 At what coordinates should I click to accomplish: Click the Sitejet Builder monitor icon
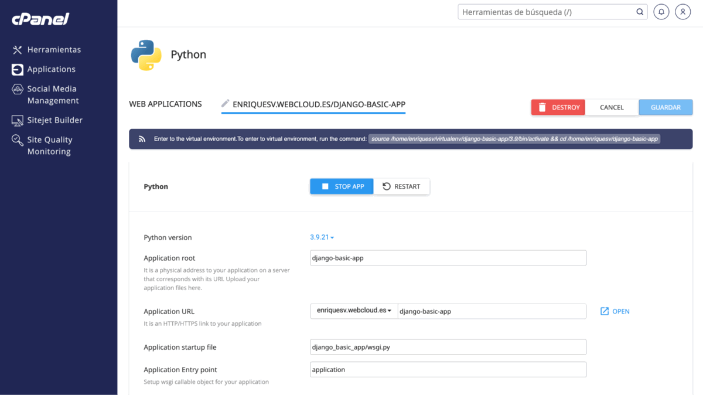pos(18,120)
